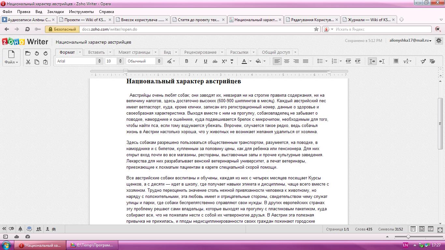Open the Инструменты browser menu
This screenshot has width=445, height=250.
[x=81, y=11]
